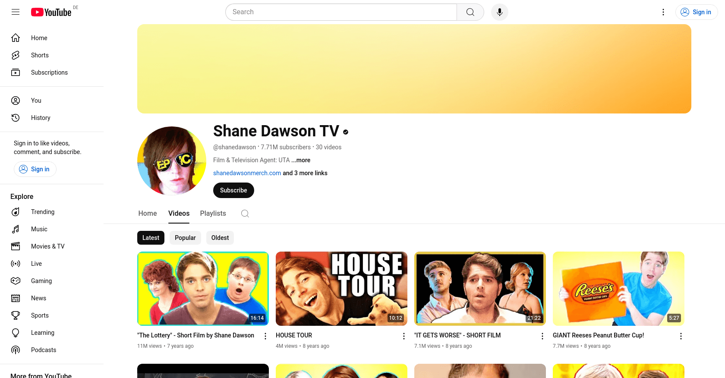Screen dimensions: 725x378
Task: Expand channel description with ...more
Action: coord(301,160)
